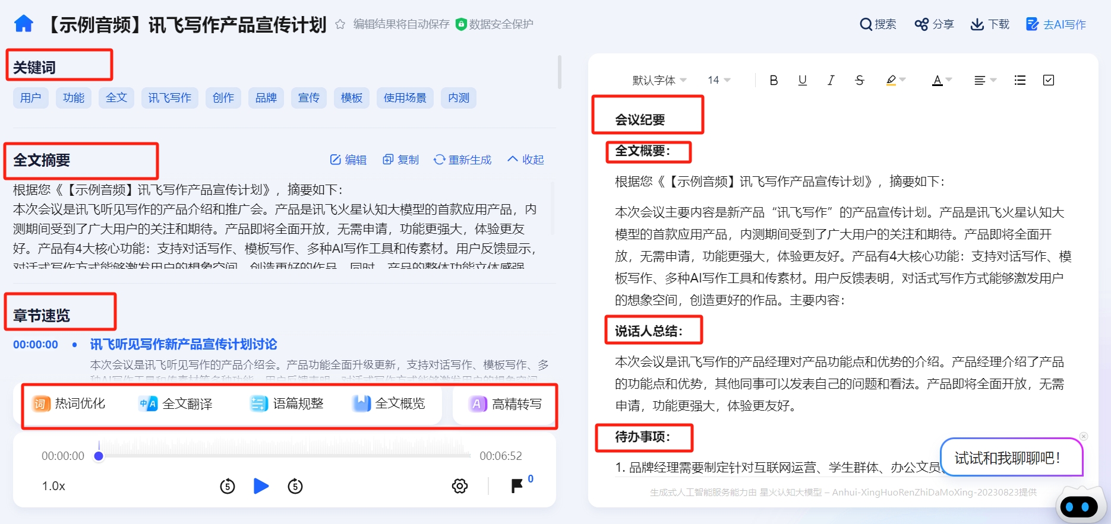The height and width of the screenshot is (524, 1111).
Task: Select the 品牌 keyword tag
Action: [x=266, y=98]
